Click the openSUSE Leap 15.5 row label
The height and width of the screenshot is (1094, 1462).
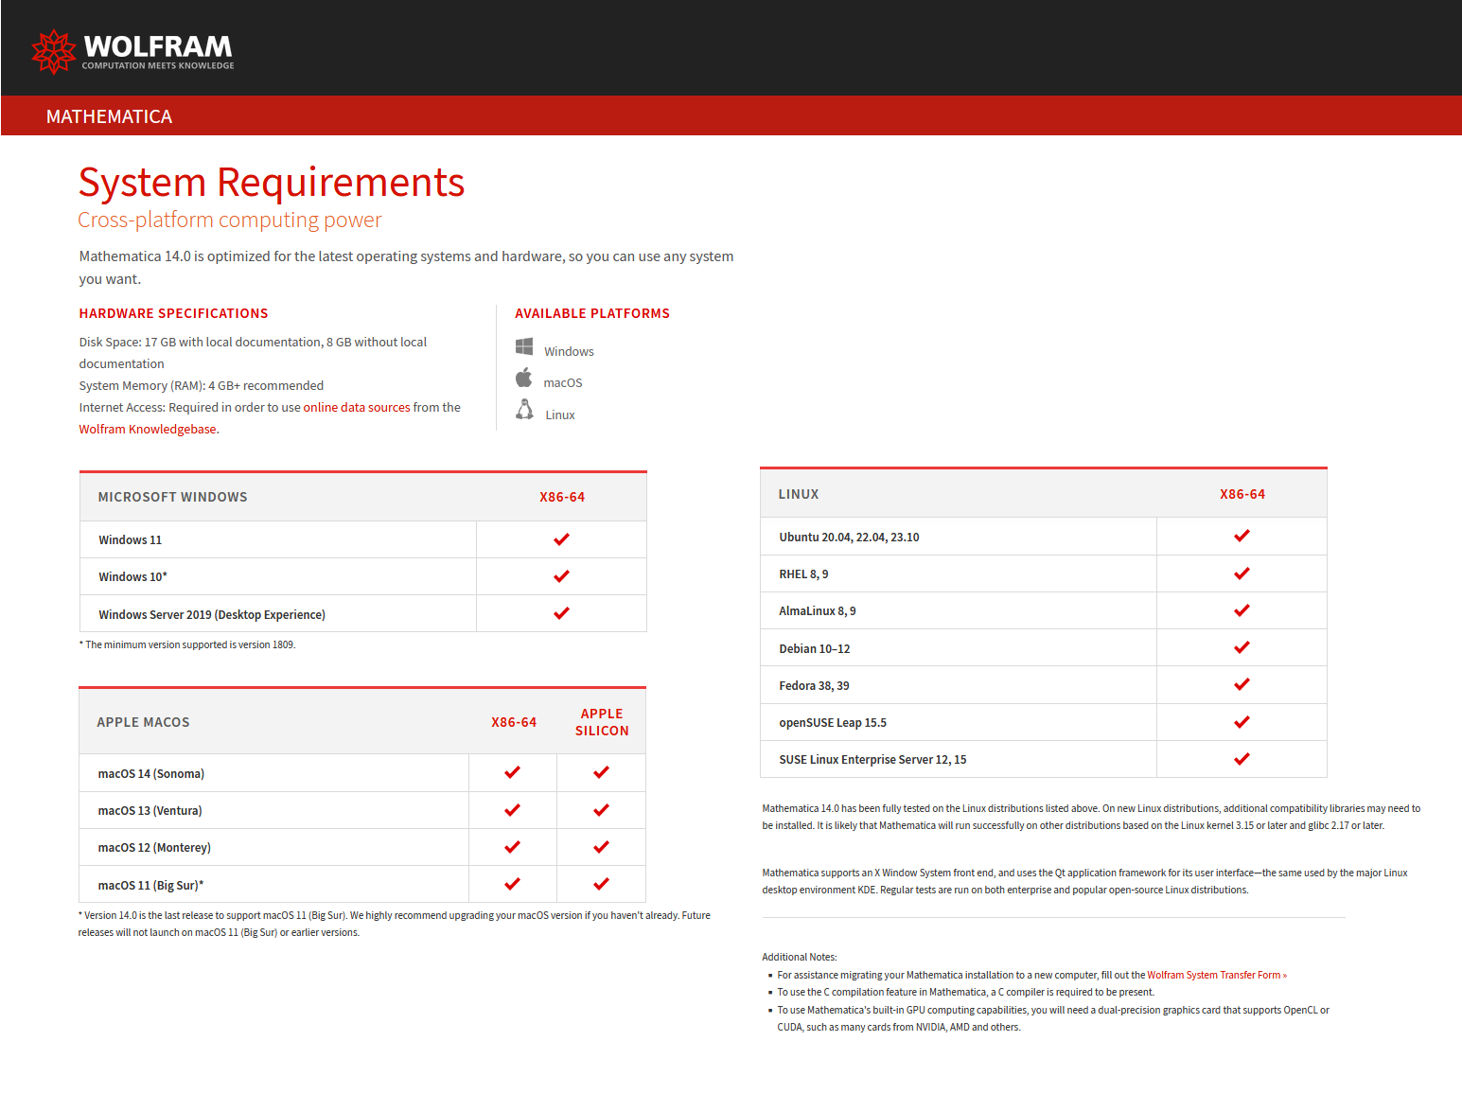(833, 722)
